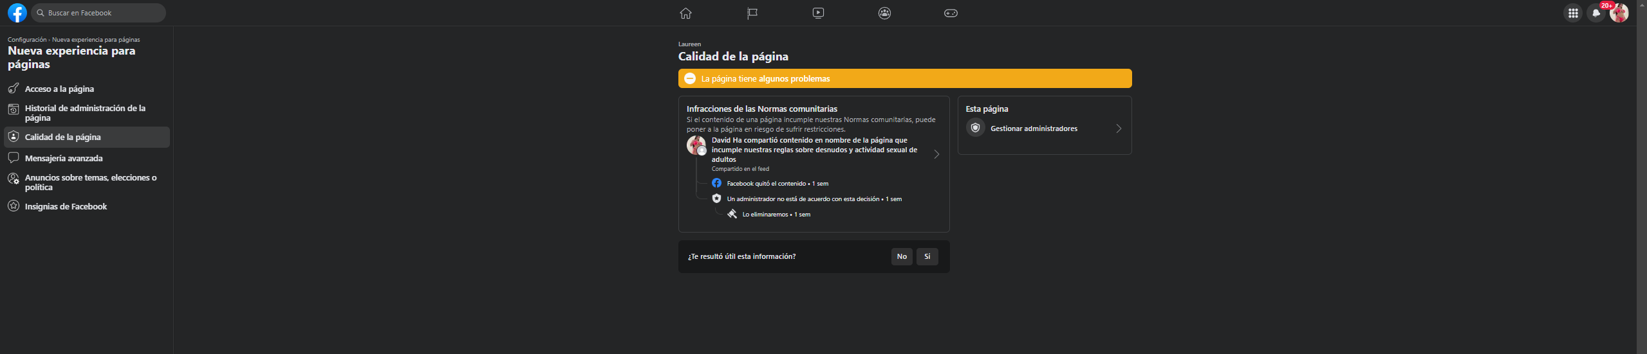Open the Pages flag icon

click(x=752, y=13)
